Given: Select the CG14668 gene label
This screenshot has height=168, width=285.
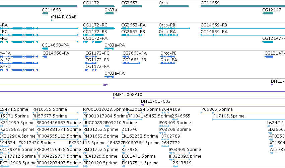Looking at the screenshot, I should 51,10.
